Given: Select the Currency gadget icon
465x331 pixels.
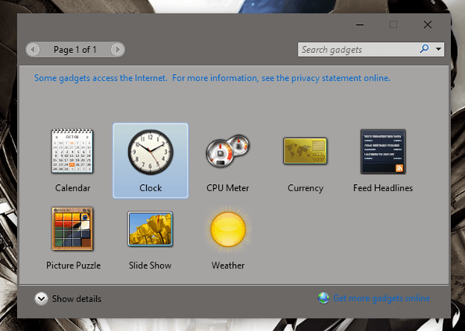Looking at the screenshot, I should click(x=305, y=151).
